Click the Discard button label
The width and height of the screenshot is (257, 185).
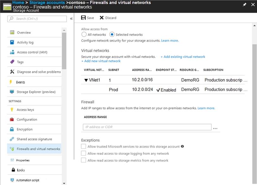coord(111,18)
